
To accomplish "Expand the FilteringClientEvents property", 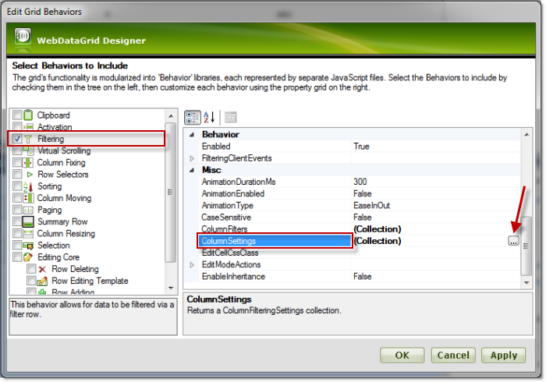I will point(192,158).
